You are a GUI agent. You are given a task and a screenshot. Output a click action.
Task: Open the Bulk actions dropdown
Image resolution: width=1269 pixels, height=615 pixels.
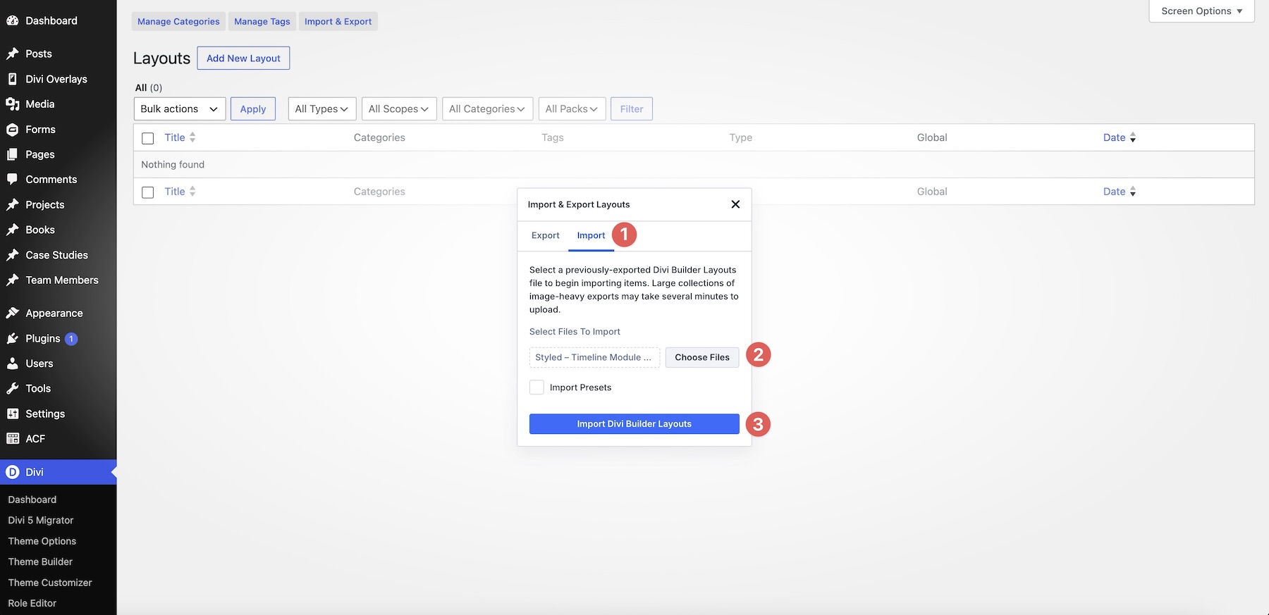[x=180, y=109]
